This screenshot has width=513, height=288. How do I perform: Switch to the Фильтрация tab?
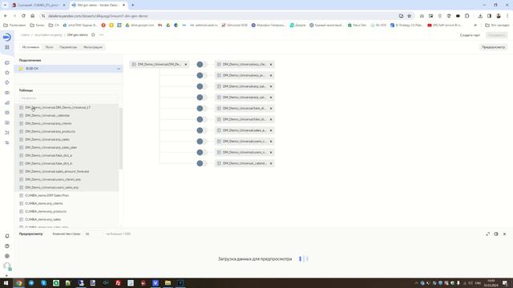(x=93, y=47)
